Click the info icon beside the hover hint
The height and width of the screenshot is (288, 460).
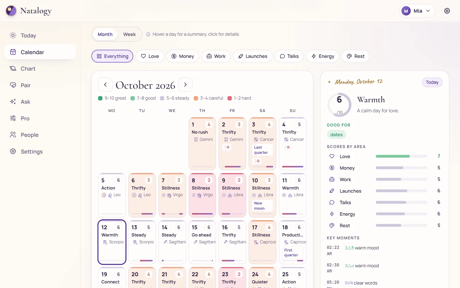(148, 34)
